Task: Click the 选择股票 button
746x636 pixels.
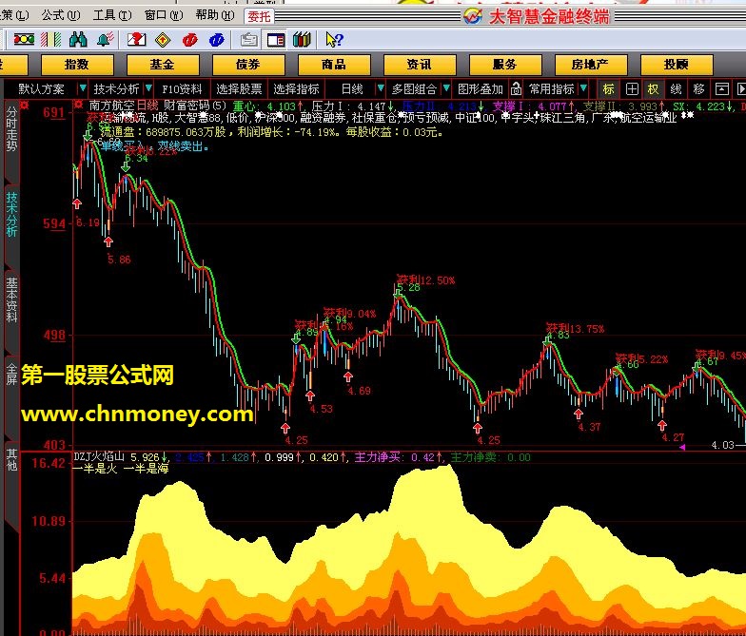Action: click(x=240, y=89)
